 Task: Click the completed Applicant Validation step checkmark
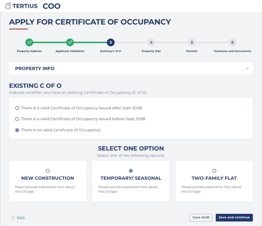(70, 43)
